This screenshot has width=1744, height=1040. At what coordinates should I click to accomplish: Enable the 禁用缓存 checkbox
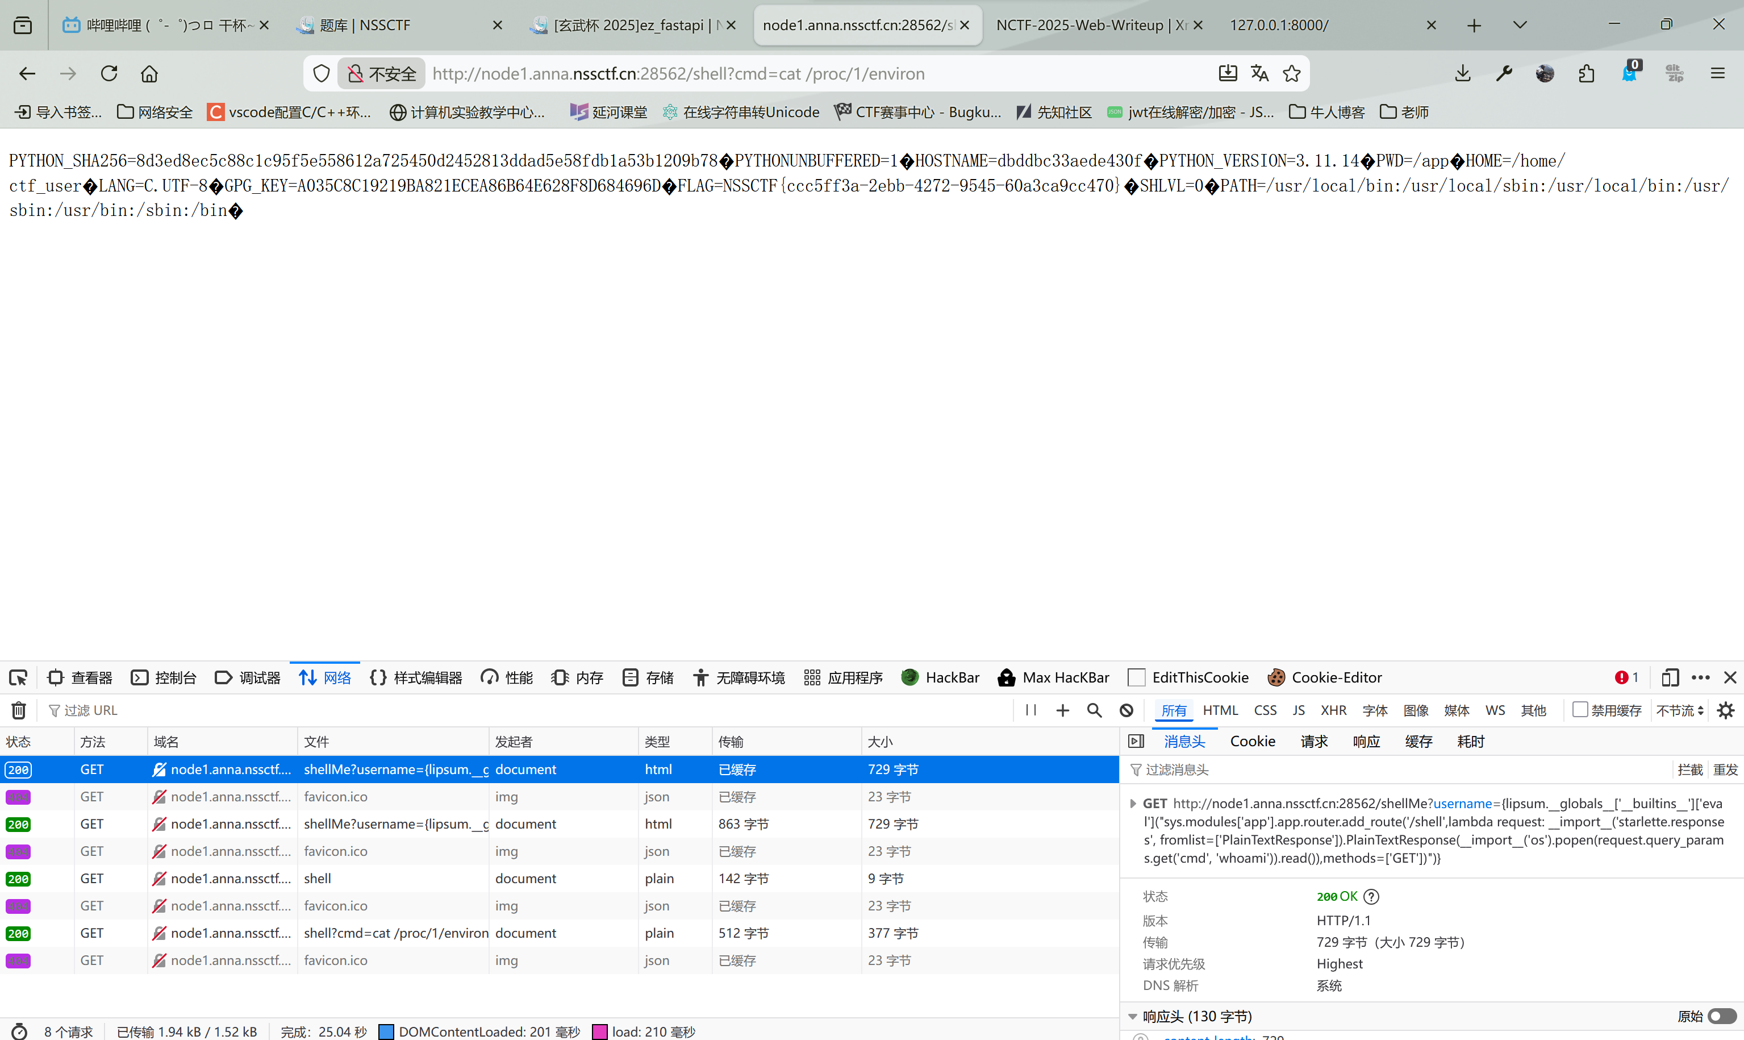pos(1580,709)
